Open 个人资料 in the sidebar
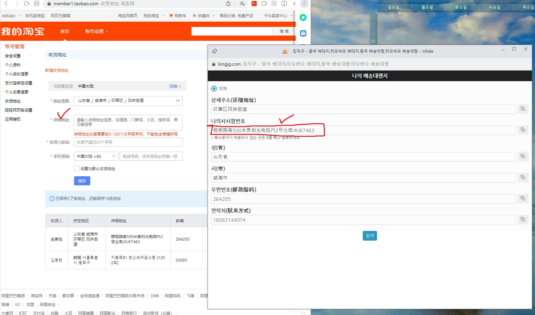The height and width of the screenshot is (315, 535). click(13, 65)
